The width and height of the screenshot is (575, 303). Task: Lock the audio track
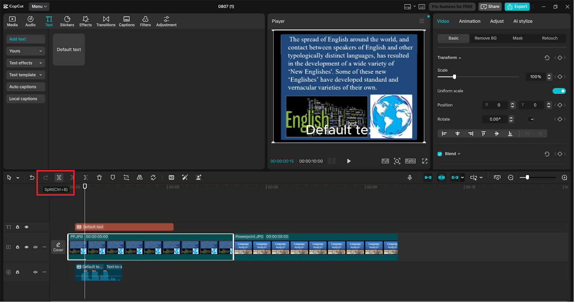(18, 272)
